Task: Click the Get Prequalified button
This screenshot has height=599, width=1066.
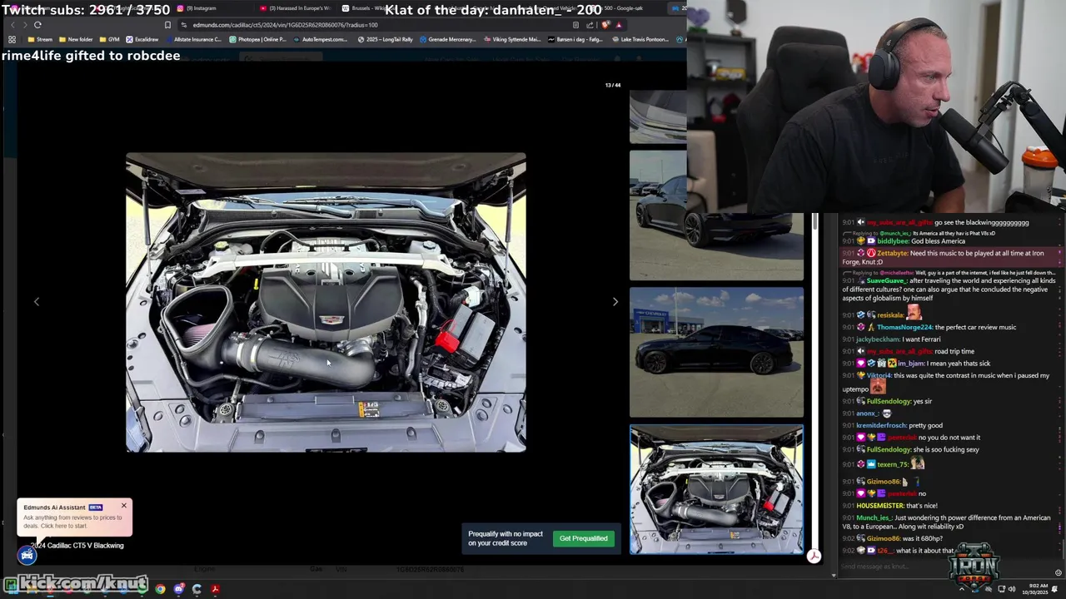Action: (x=584, y=538)
